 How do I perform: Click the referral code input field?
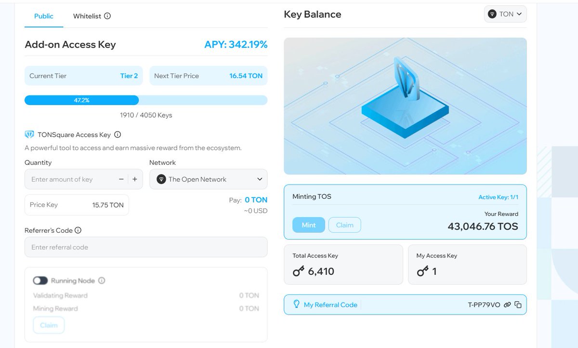click(x=146, y=247)
